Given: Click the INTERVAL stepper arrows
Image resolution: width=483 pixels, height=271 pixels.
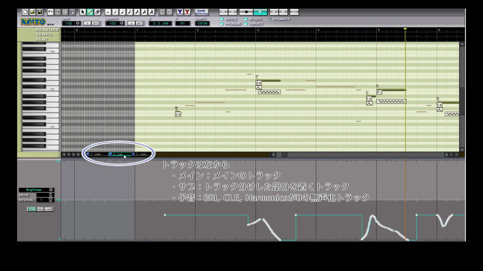Looking at the screenshot, I should pyautogui.click(x=51, y=200).
